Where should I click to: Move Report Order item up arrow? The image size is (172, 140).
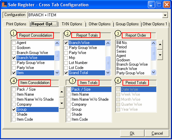[160, 45]
